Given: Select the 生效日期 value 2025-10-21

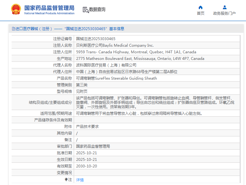Looking at the screenshot, I should click(87, 159).
